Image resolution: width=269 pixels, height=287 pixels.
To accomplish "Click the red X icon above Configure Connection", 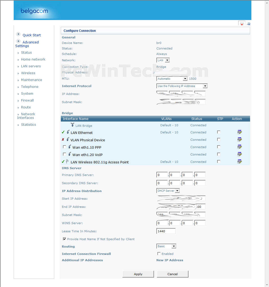I will [242, 24].
